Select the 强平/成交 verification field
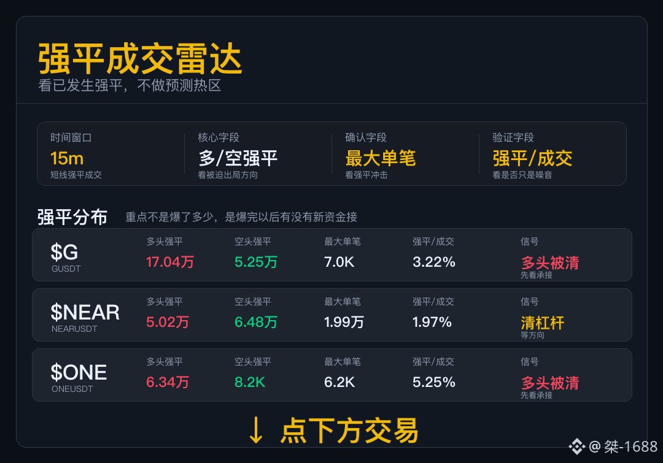 click(x=532, y=158)
